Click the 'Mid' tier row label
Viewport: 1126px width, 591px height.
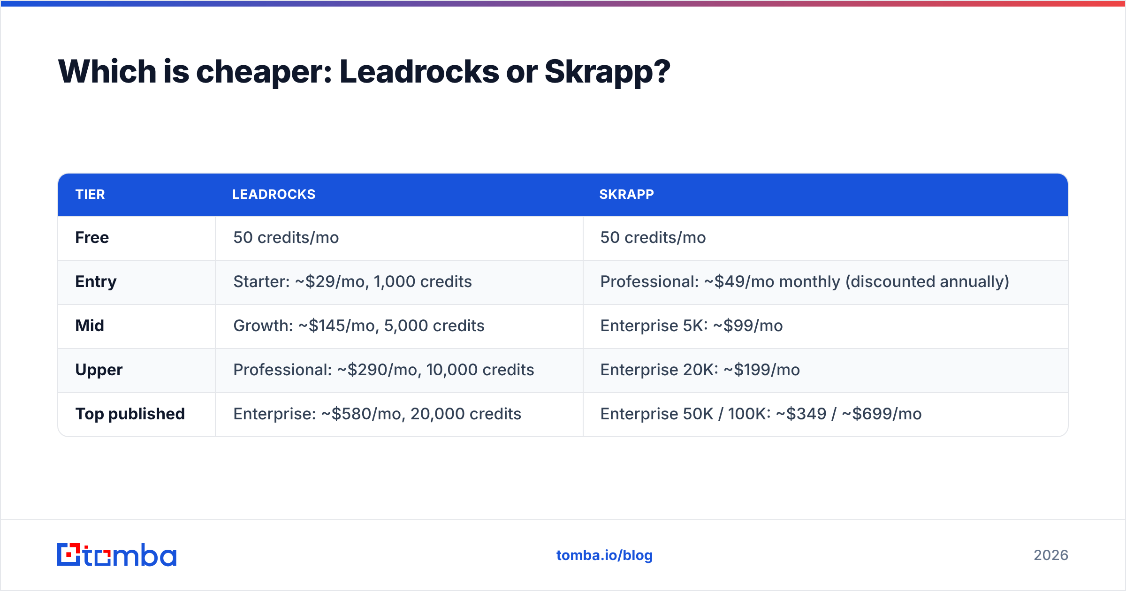click(x=90, y=326)
